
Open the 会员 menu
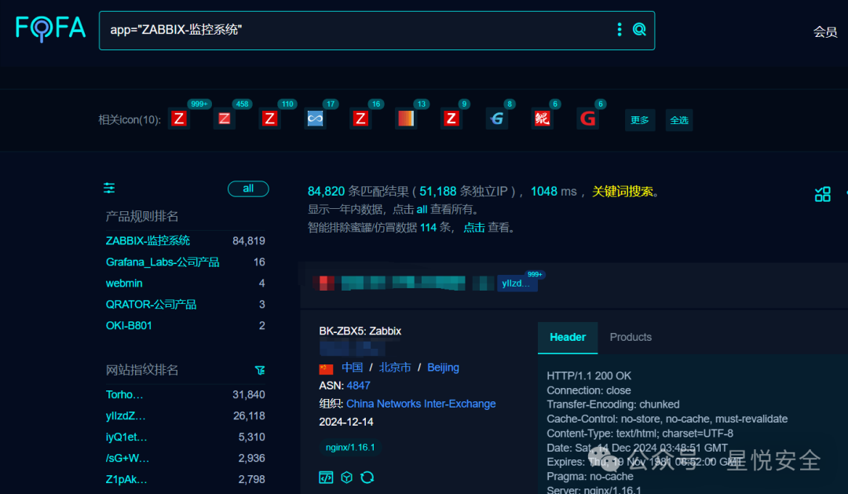coord(824,32)
